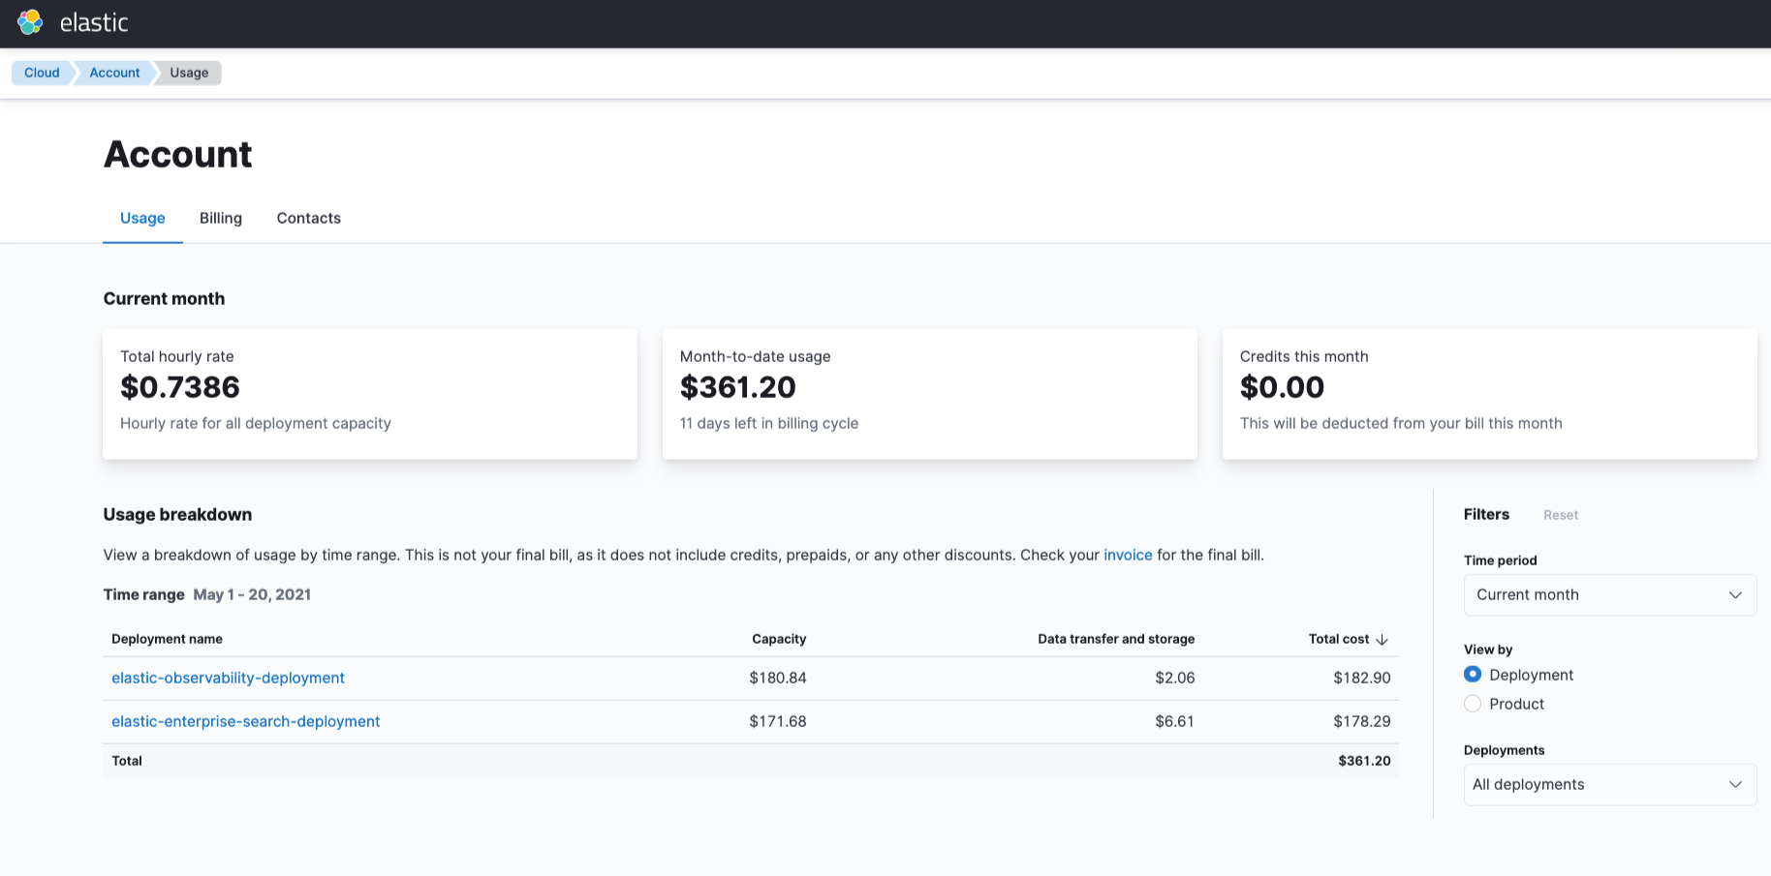Image resolution: width=1771 pixels, height=876 pixels.
Task: Switch to the Billing tab
Action: (221, 219)
